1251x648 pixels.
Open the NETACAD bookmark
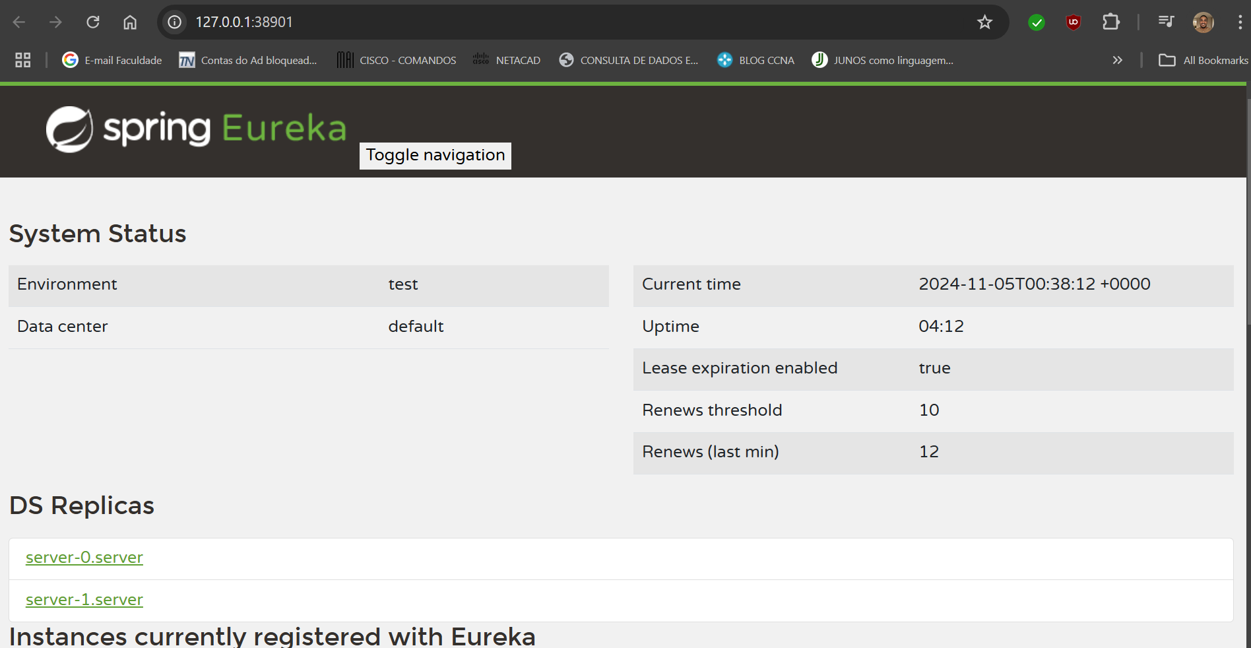click(x=507, y=60)
